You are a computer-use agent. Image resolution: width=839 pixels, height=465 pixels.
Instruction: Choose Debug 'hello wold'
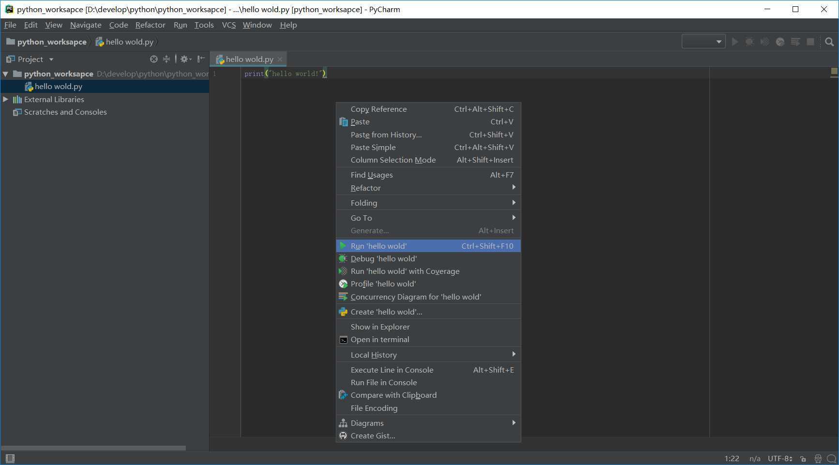428,258
